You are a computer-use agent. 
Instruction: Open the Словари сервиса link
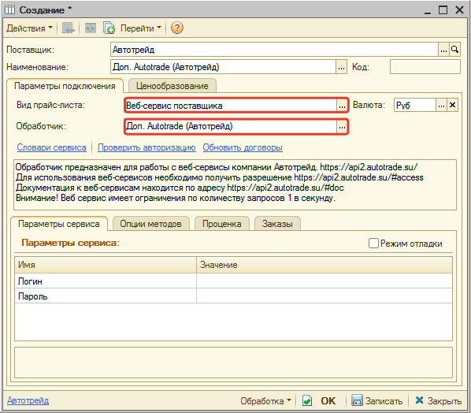pos(51,147)
